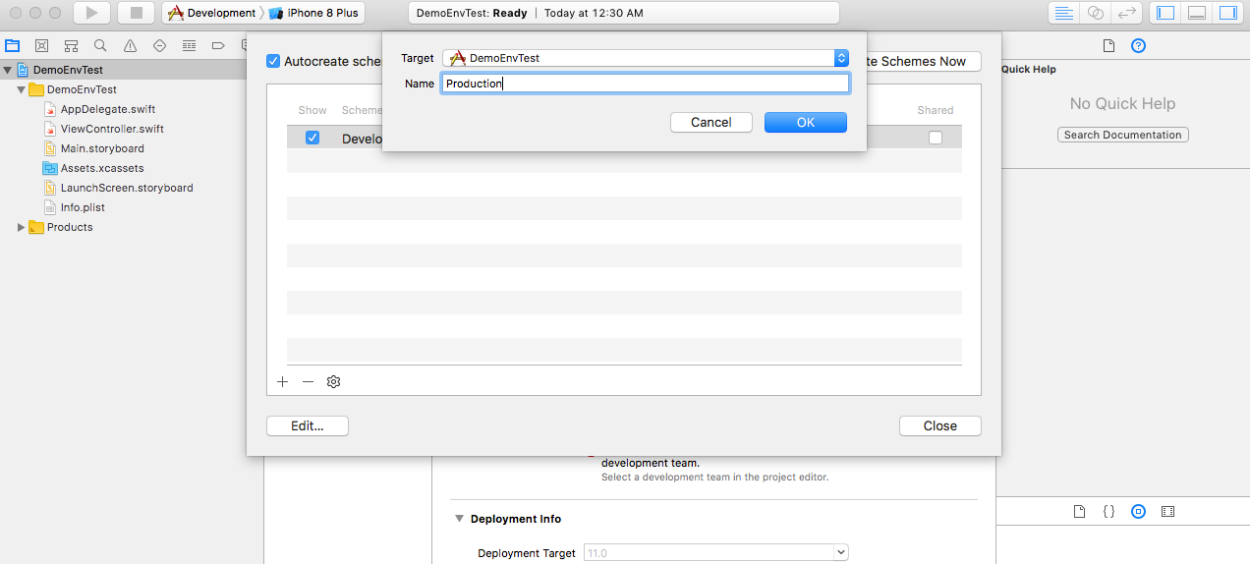Image resolution: width=1250 pixels, height=564 pixels.
Task: Show the Code Snippet library
Action: (1108, 512)
